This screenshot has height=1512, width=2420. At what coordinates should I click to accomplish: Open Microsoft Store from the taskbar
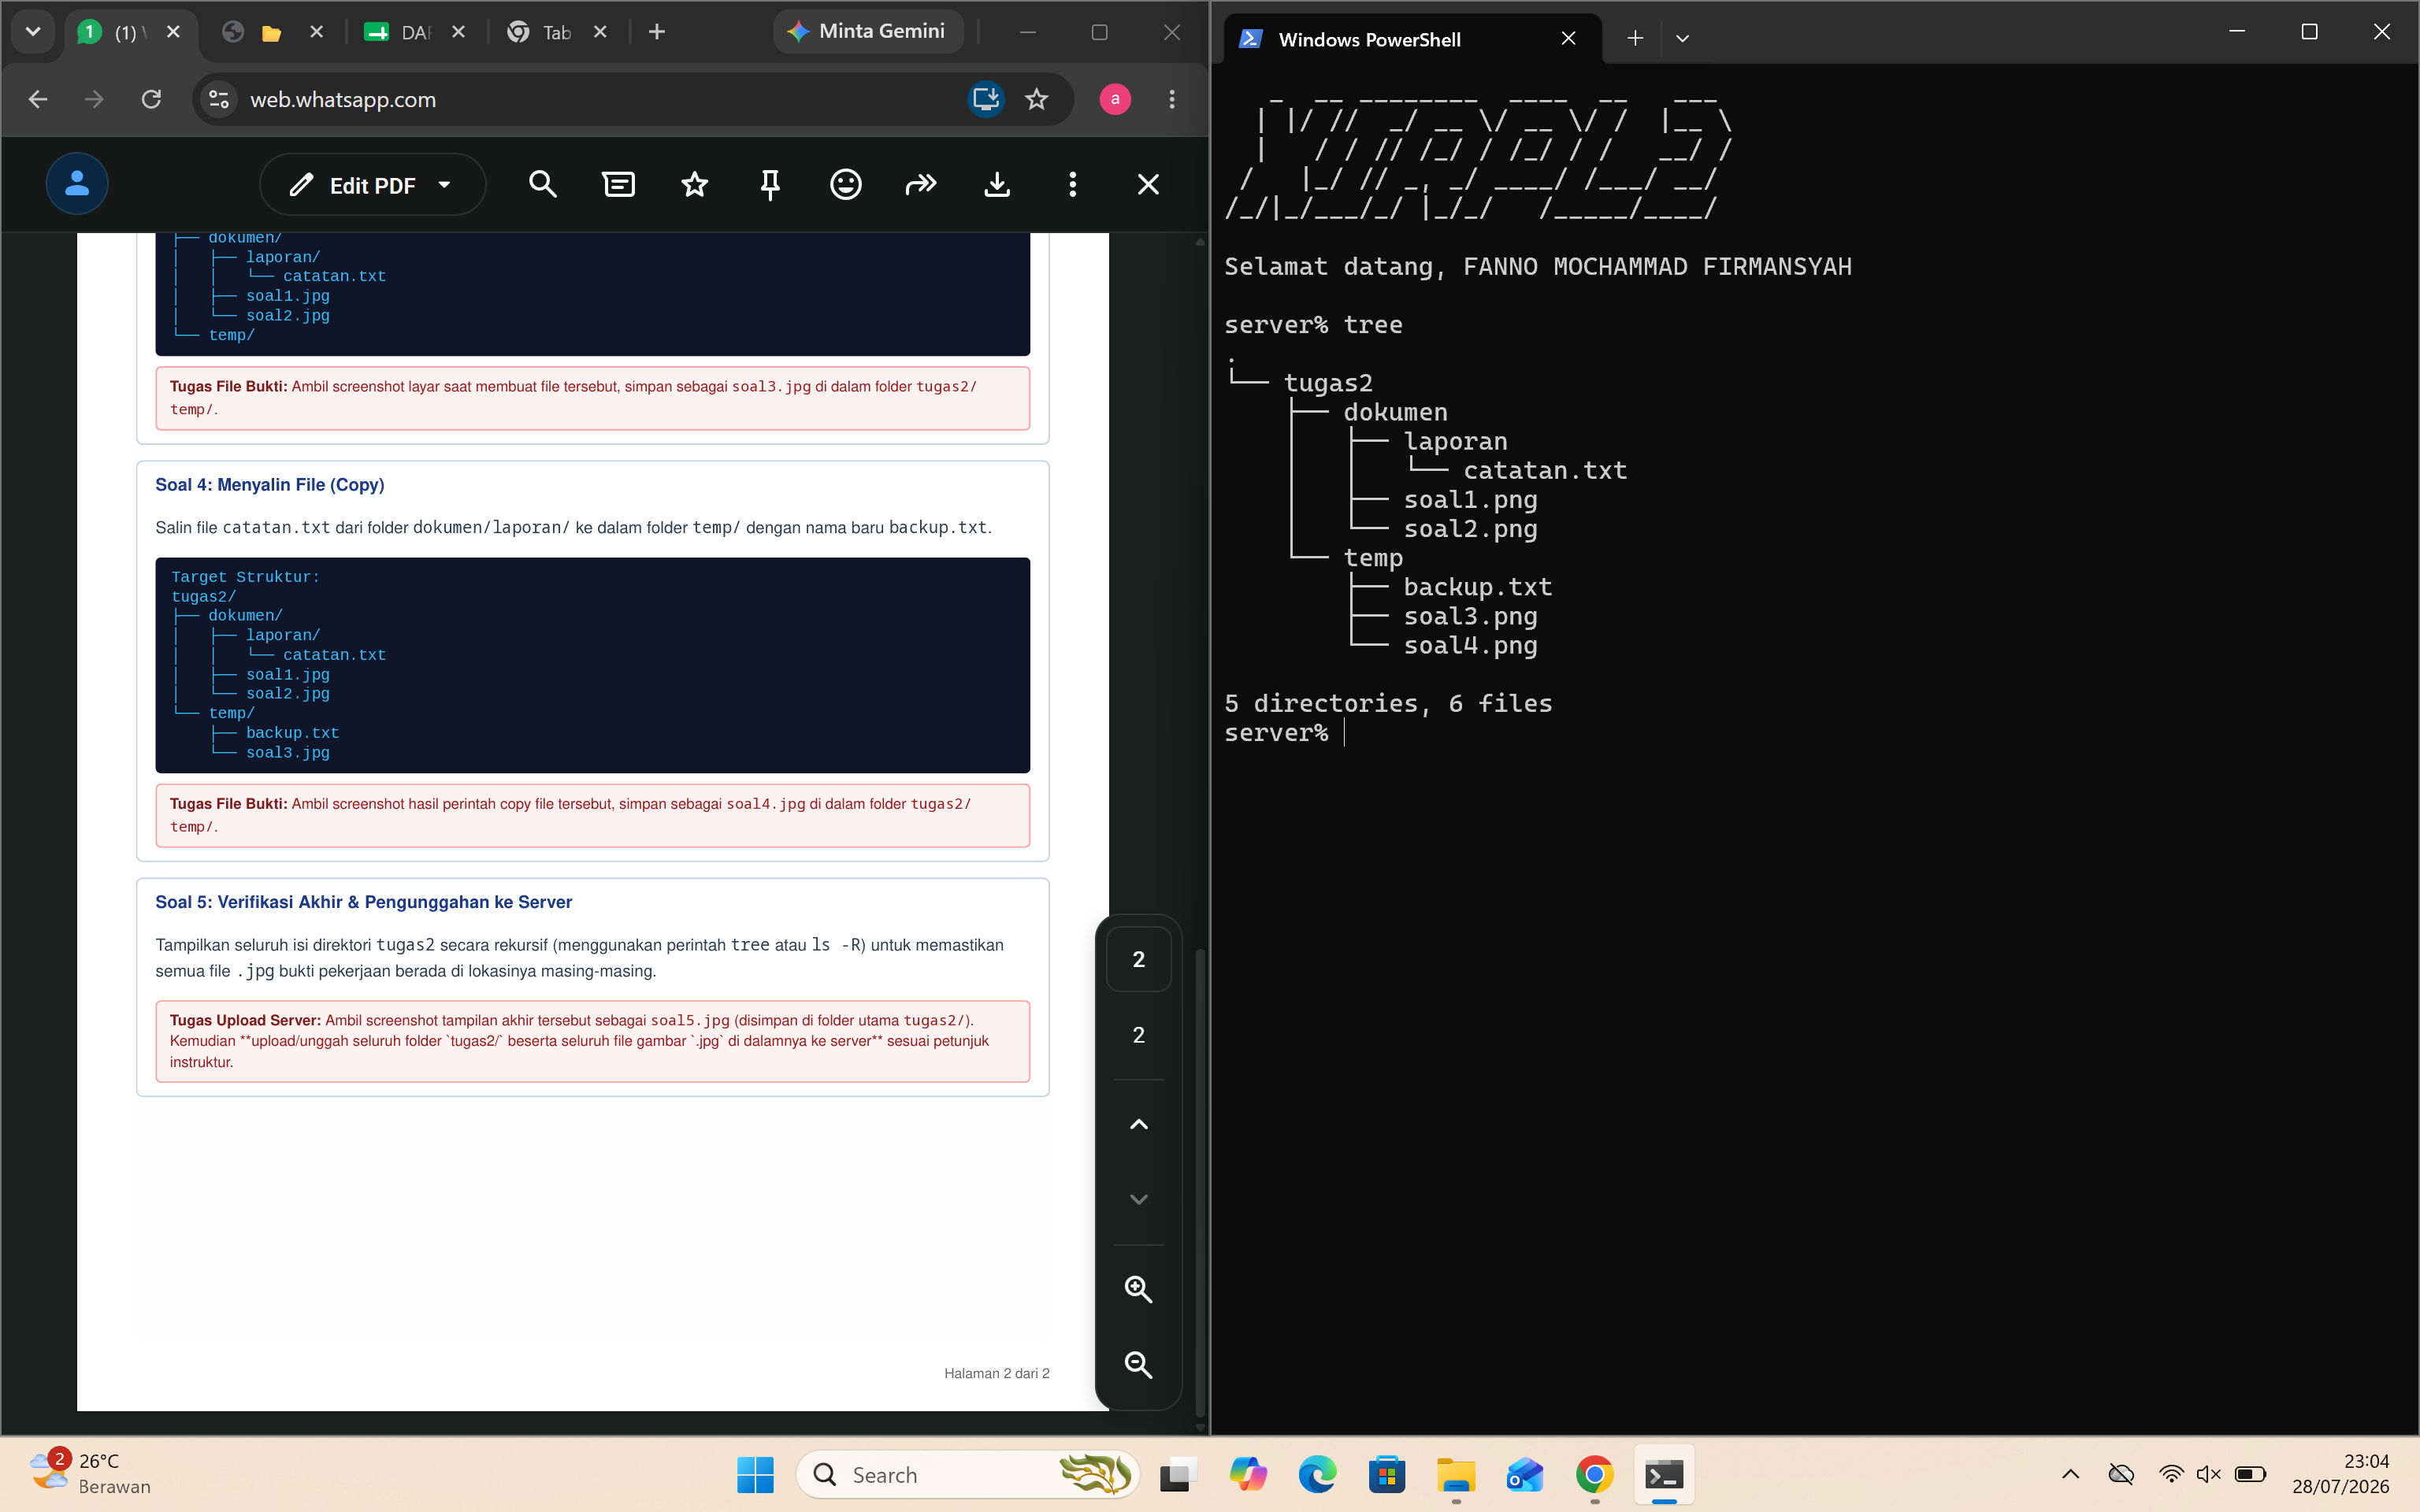click(1387, 1474)
